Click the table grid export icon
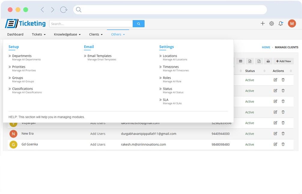Viewport: 302px width, 194px height. 240,61
